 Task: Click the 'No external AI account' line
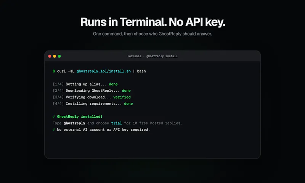(x=103, y=130)
